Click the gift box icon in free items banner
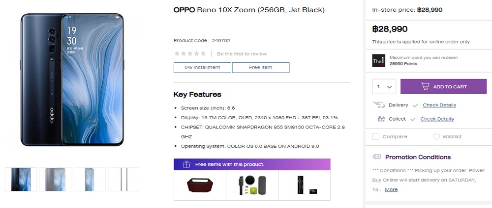This screenshot has width=492, height=208. [x=186, y=164]
